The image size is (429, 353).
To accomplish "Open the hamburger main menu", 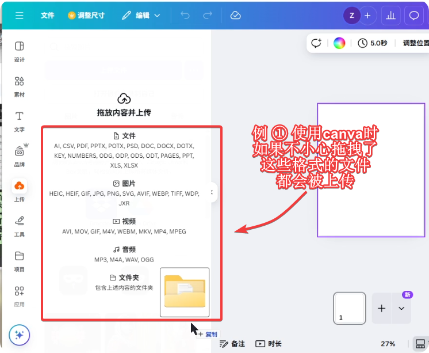I will click(19, 16).
